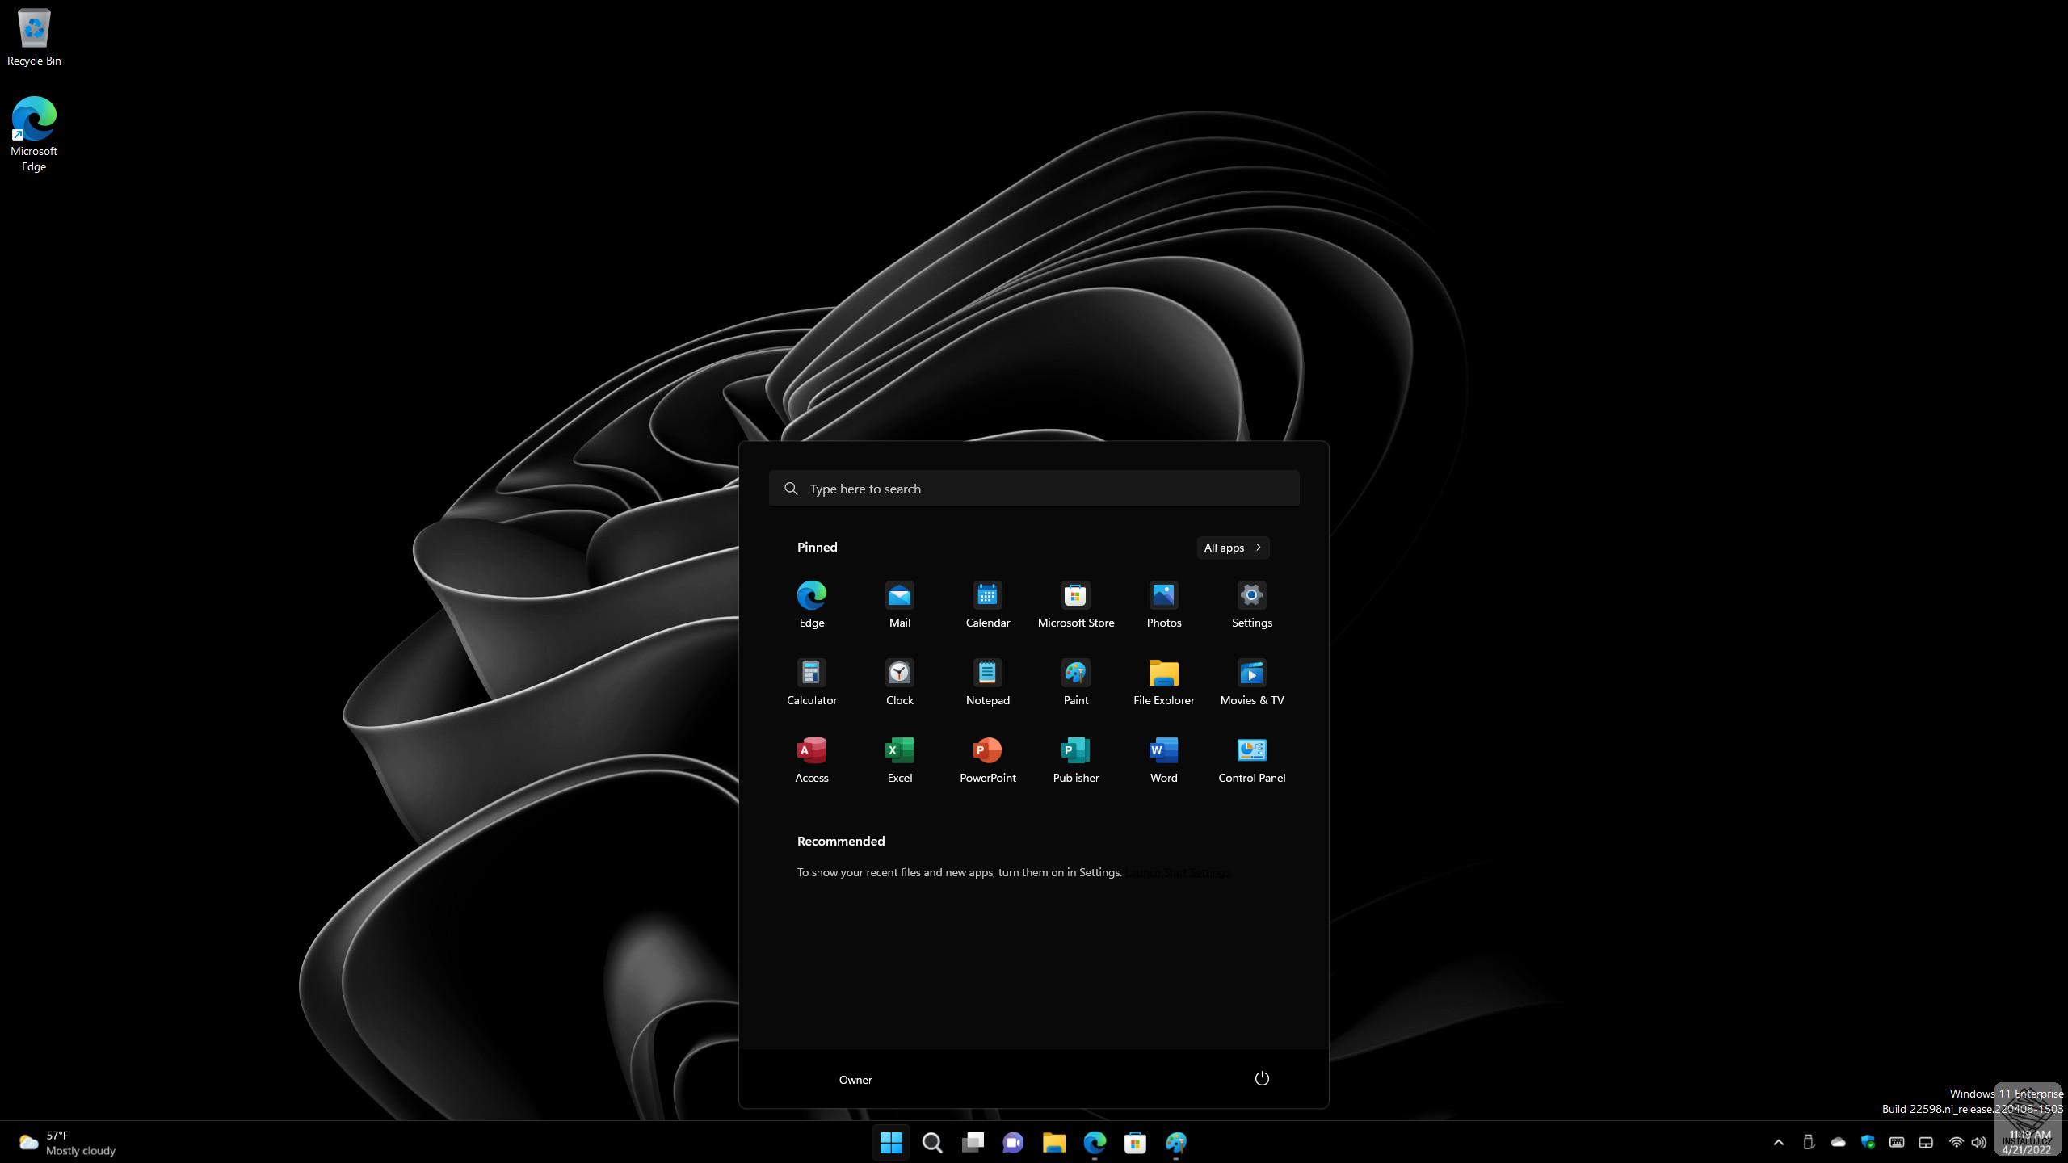This screenshot has width=2068, height=1163.
Task: Select the Recycle Bin desktop icon
Action: pos(34,38)
